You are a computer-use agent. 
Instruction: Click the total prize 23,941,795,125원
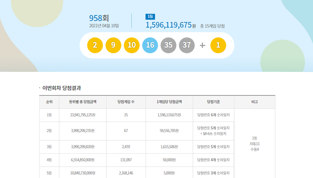pos(83,115)
